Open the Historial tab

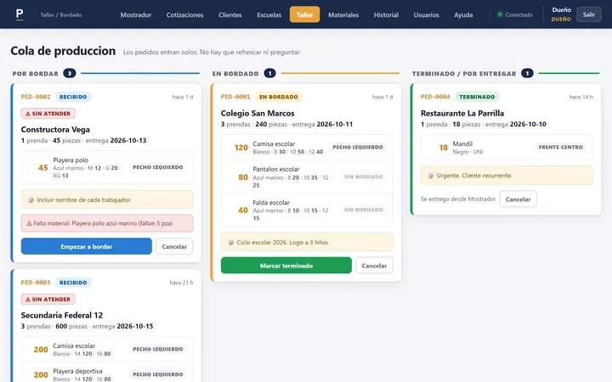[x=386, y=14]
